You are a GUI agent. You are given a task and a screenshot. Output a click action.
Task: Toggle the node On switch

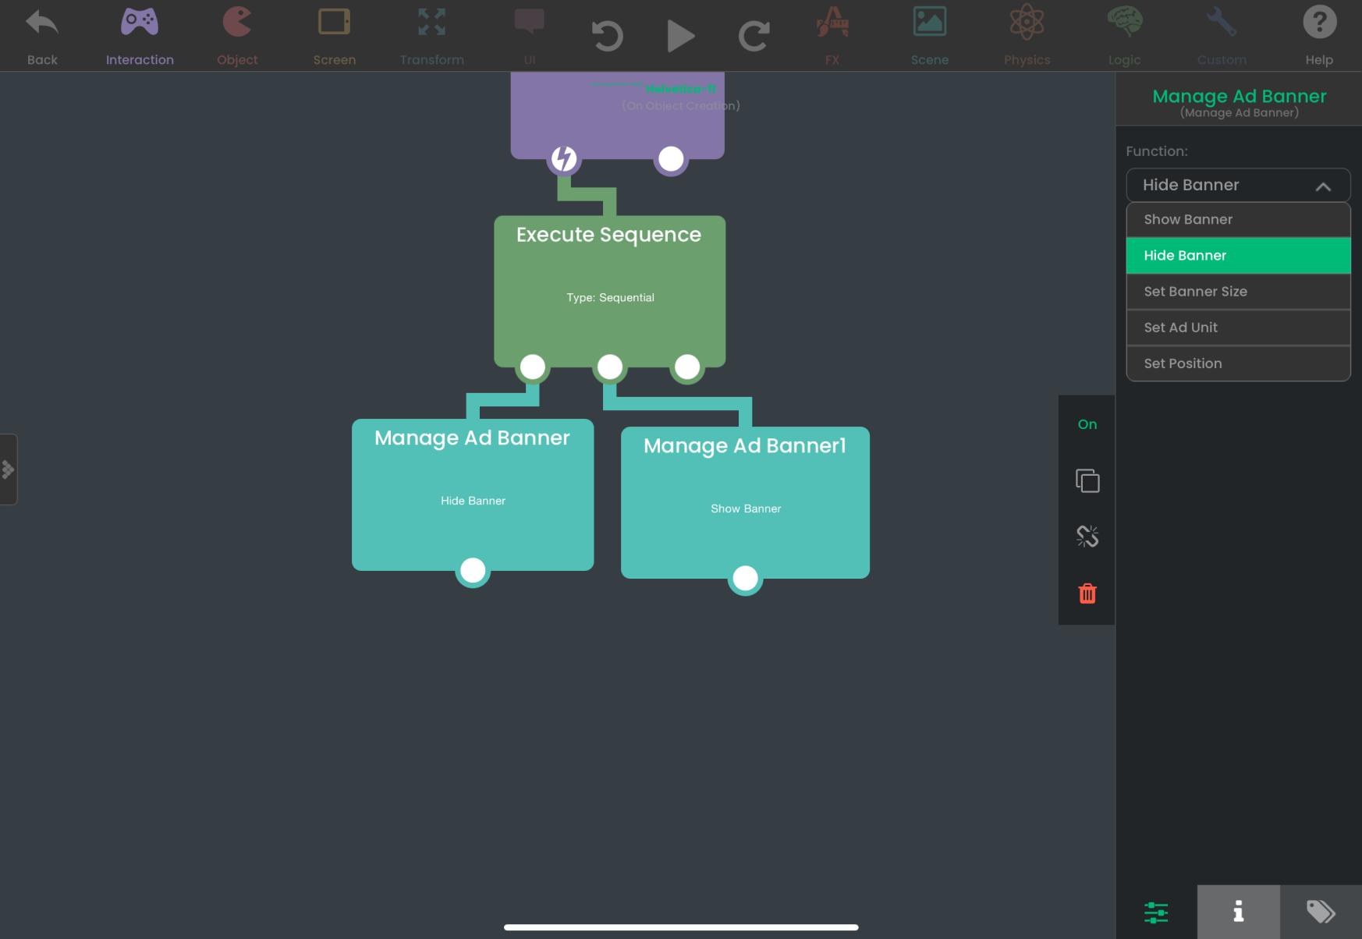pyautogui.click(x=1087, y=424)
